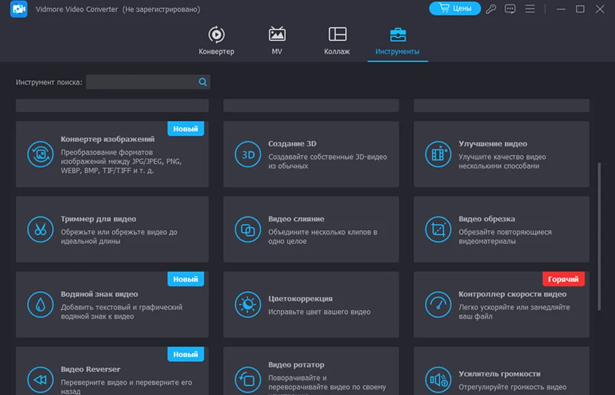Click the Новый badge on Конвертер изображений

pos(185,128)
